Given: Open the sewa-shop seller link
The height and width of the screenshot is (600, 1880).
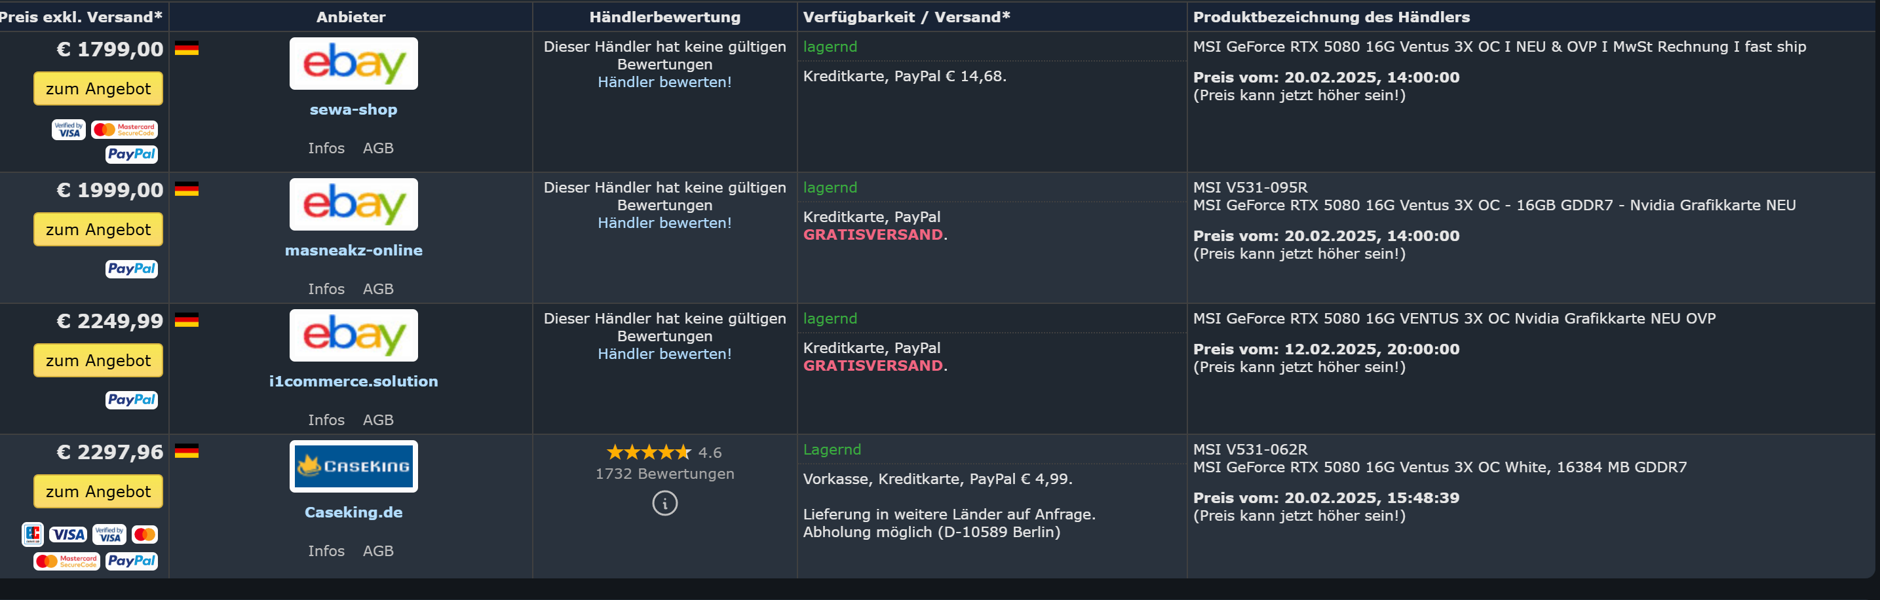Looking at the screenshot, I should 353,109.
